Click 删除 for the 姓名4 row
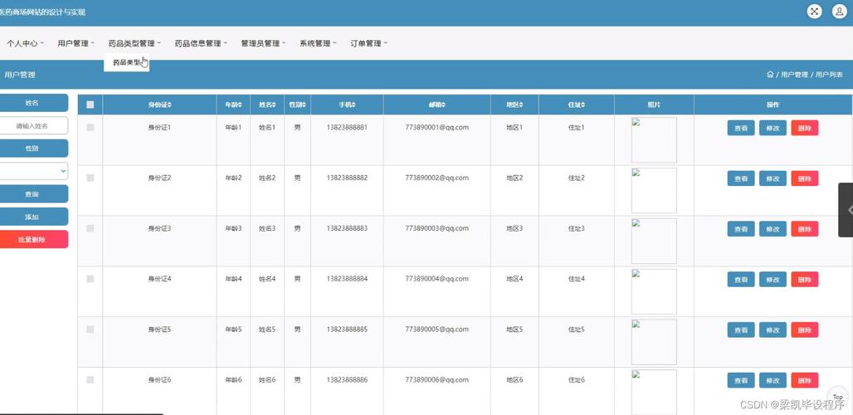The image size is (853, 415). [805, 280]
